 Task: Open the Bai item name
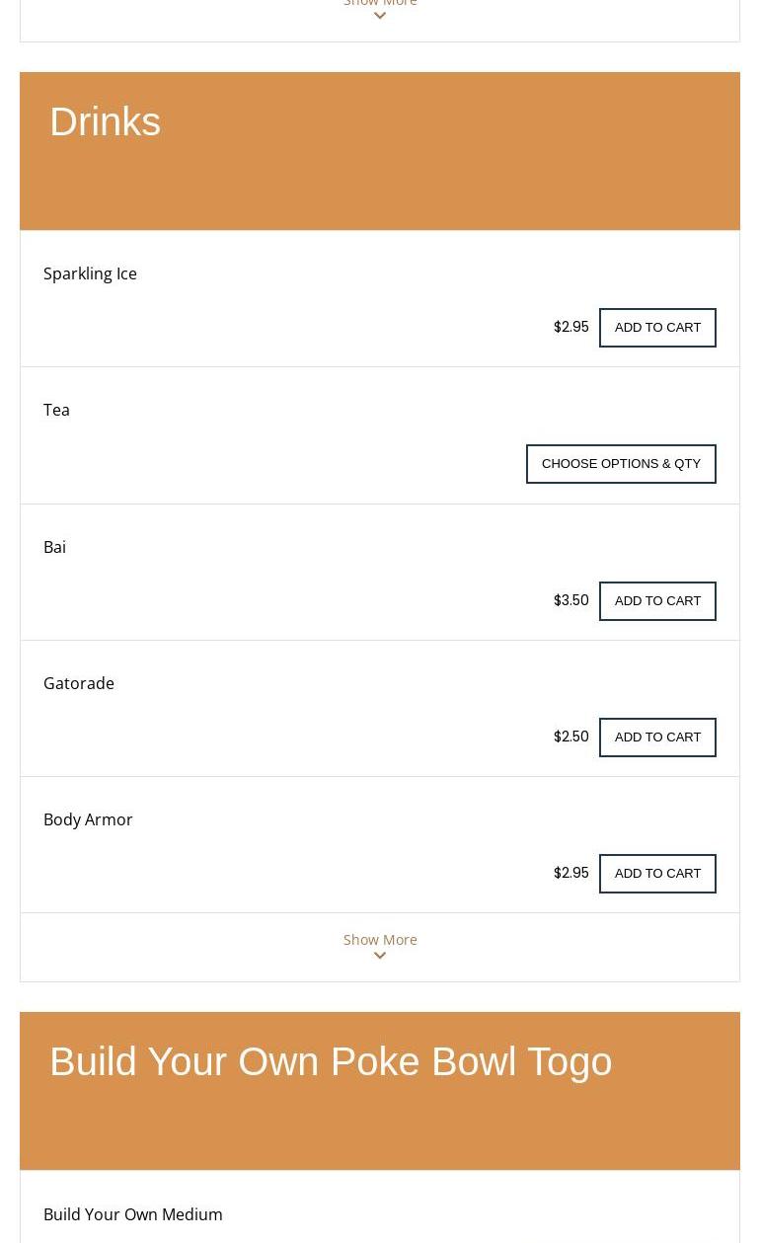(x=54, y=547)
